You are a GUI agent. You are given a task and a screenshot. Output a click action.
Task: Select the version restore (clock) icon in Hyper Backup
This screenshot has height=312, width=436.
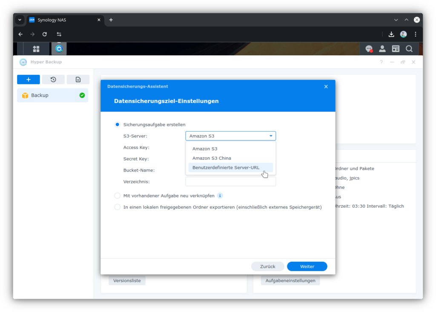pos(52,79)
